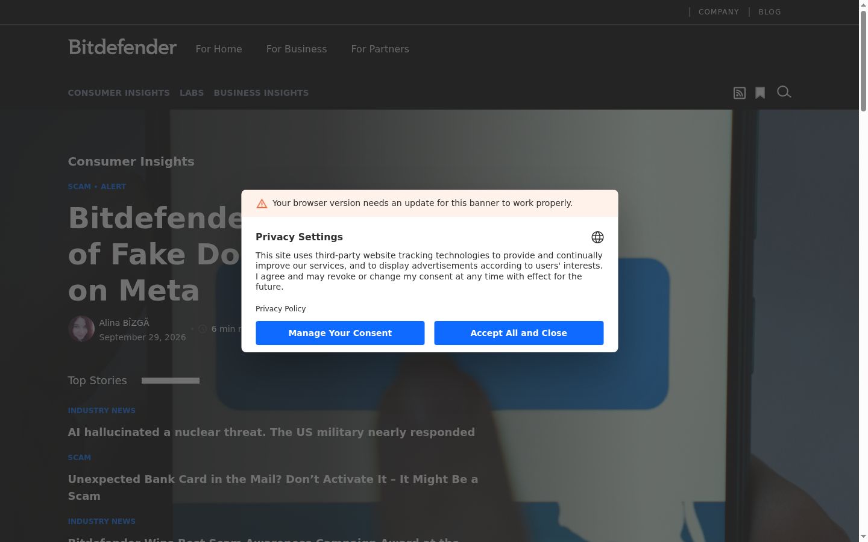This screenshot has height=542, width=868.
Task: View author Alina BÎZGĂ's profile
Action: (124, 323)
